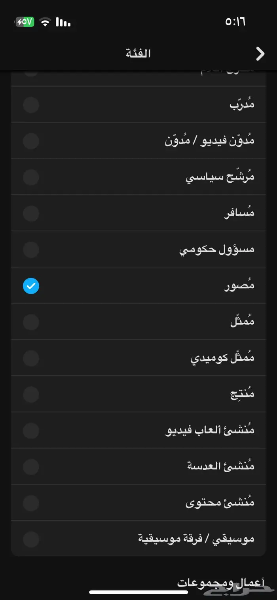Tap the back chevron to exit الفئة screen

pyautogui.click(x=260, y=53)
